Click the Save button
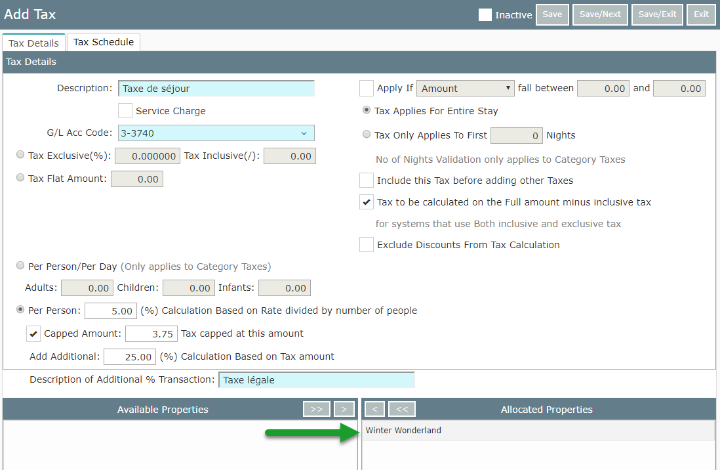 click(552, 14)
